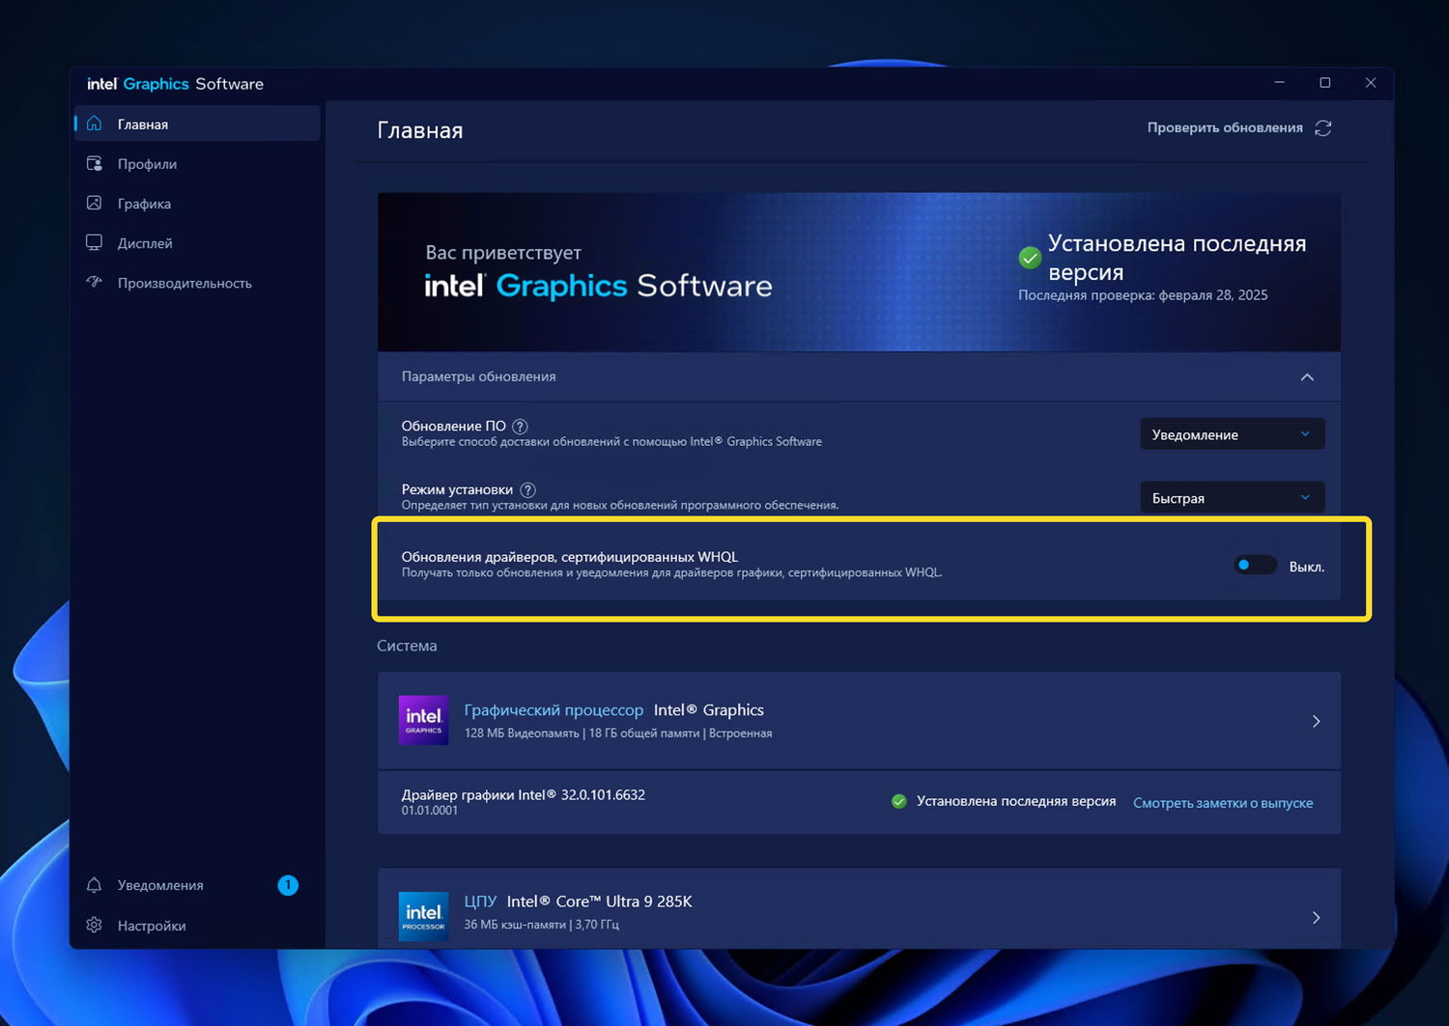Click the Обновление ПО description line
The image size is (1449, 1026).
611,442
